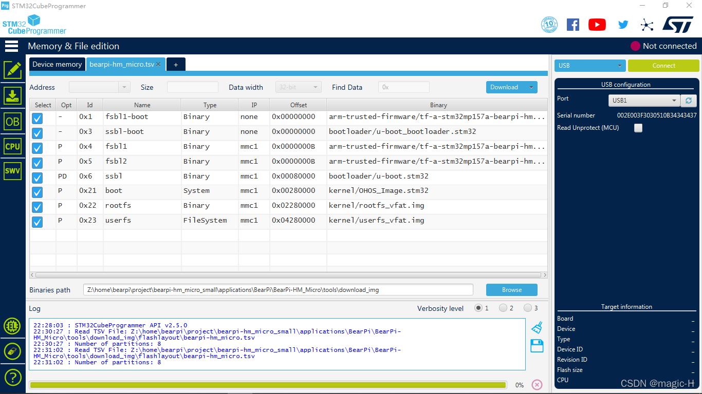
Task: Open the hamburger main menu
Action: point(11,46)
